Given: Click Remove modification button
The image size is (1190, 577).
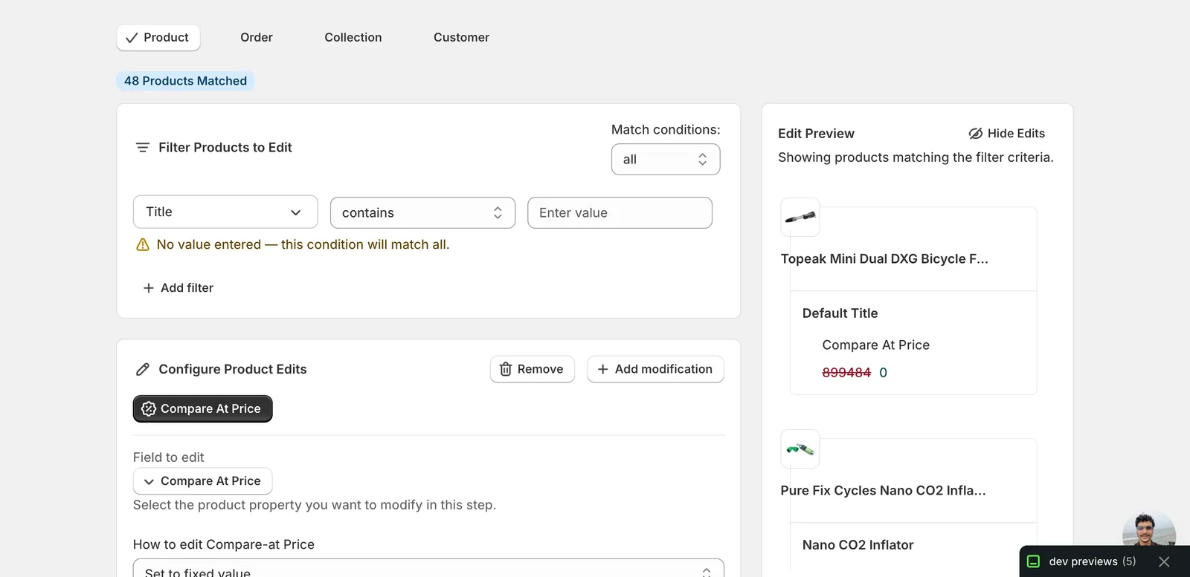Looking at the screenshot, I should [533, 369].
